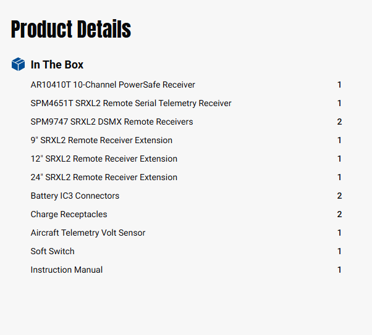This screenshot has height=335, width=372.
Task: Click 12" SRXL2 Remote Receiver Extension item
Action: [x=104, y=159]
